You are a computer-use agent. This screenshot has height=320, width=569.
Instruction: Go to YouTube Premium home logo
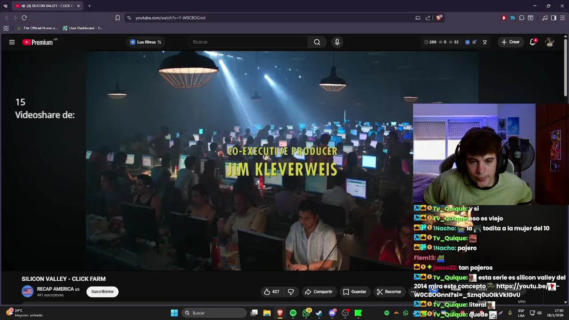click(x=38, y=42)
